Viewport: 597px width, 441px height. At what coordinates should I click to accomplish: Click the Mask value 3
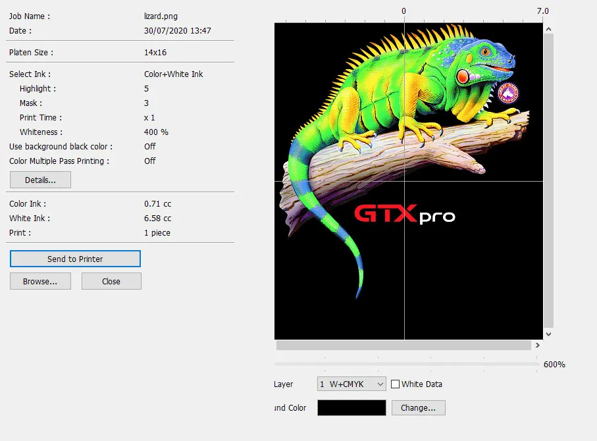click(x=147, y=103)
